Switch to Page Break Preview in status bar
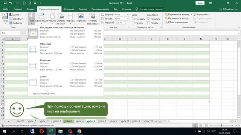The width and height of the screenshot is (241, 135). point(206,126)
